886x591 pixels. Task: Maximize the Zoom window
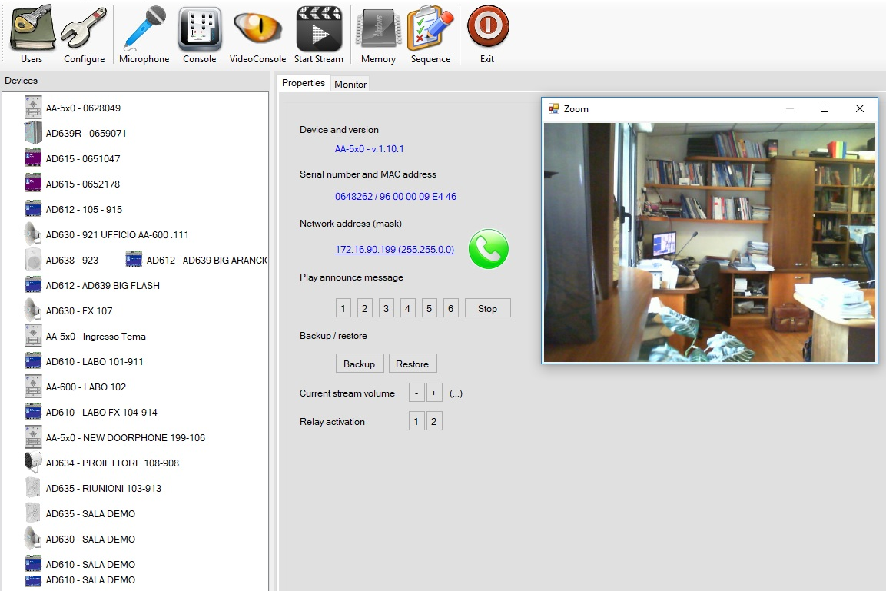point(825,108)
